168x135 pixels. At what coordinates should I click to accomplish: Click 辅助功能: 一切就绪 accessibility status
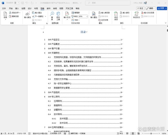point(77,133)
